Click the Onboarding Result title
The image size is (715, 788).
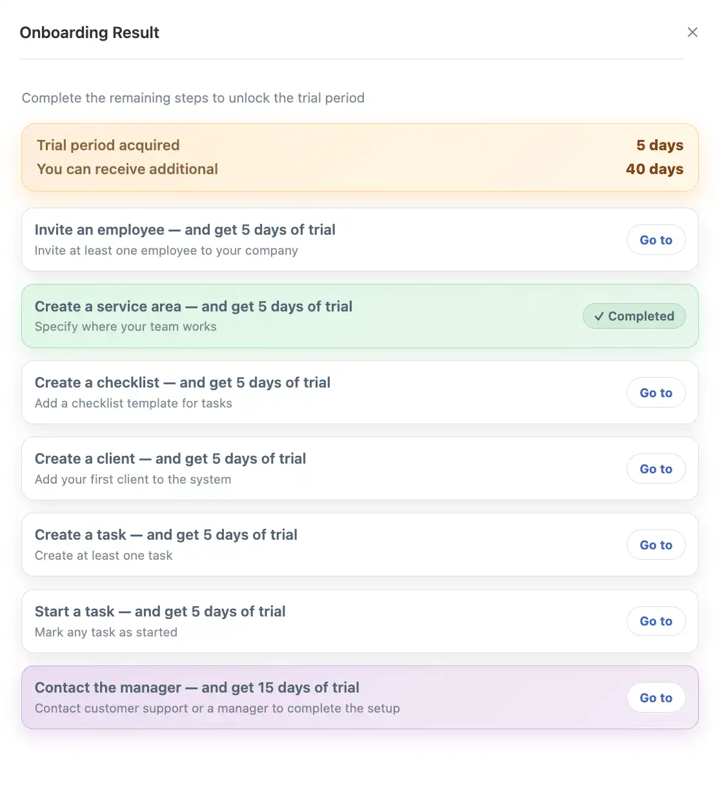tap(89, 32)
